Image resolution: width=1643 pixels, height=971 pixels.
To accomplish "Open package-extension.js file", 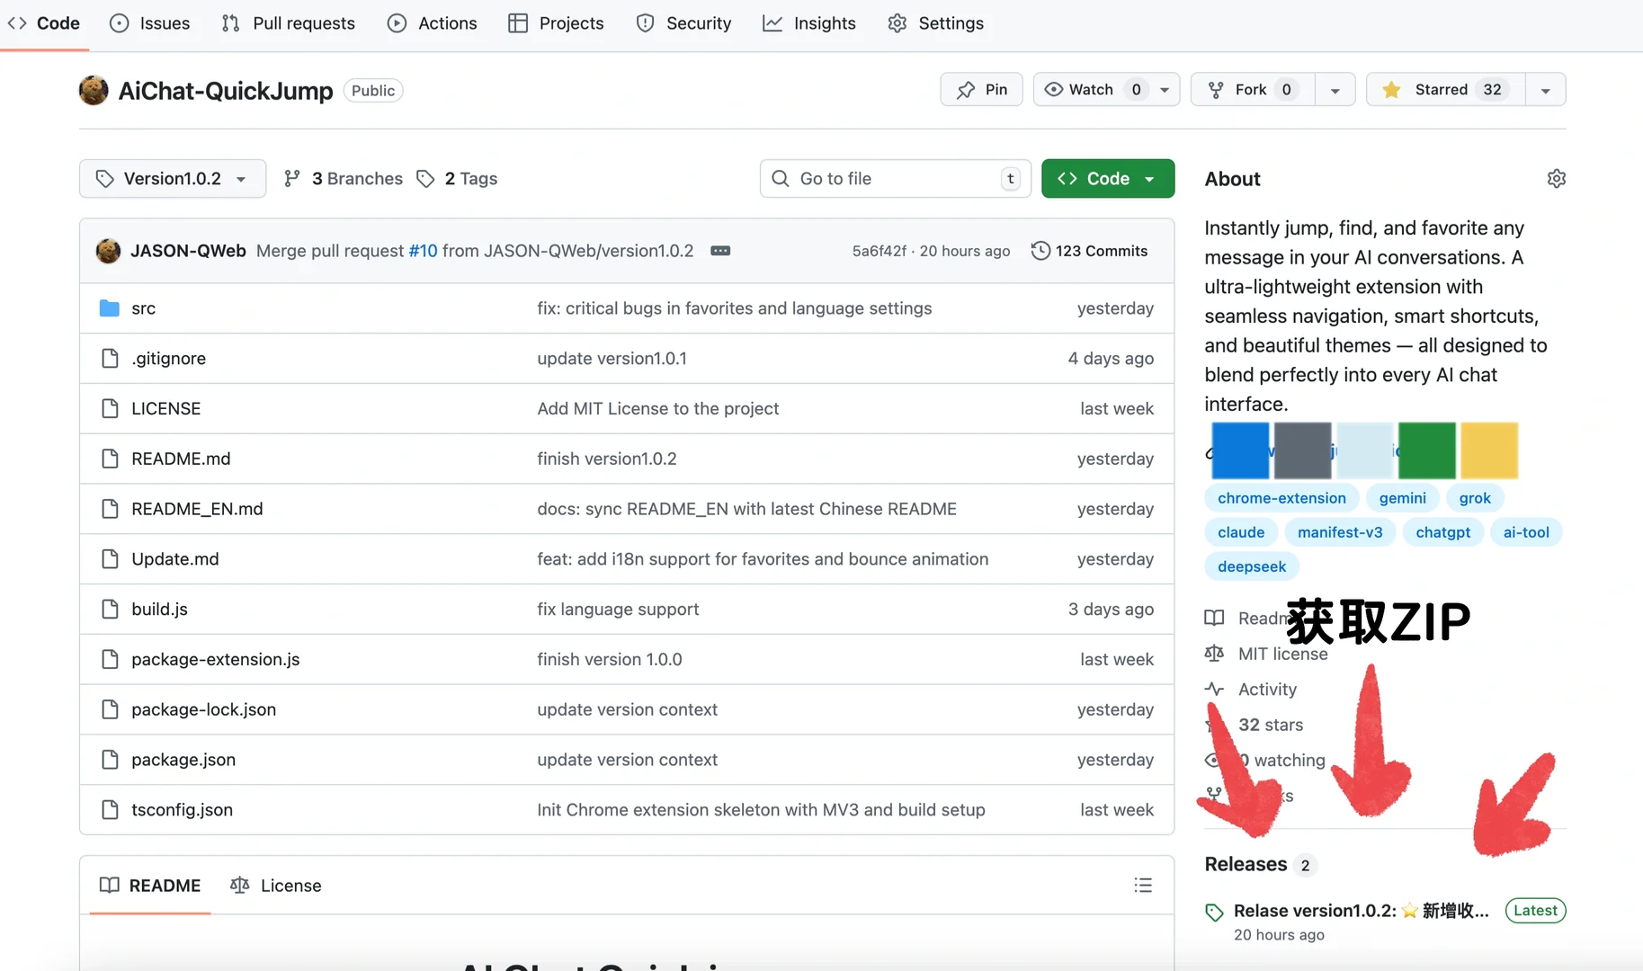I will coord(216,660).
